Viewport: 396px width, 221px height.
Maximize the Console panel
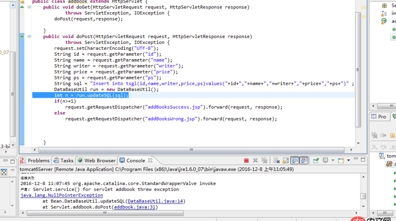pyautogui.click(x=363, y=159)
